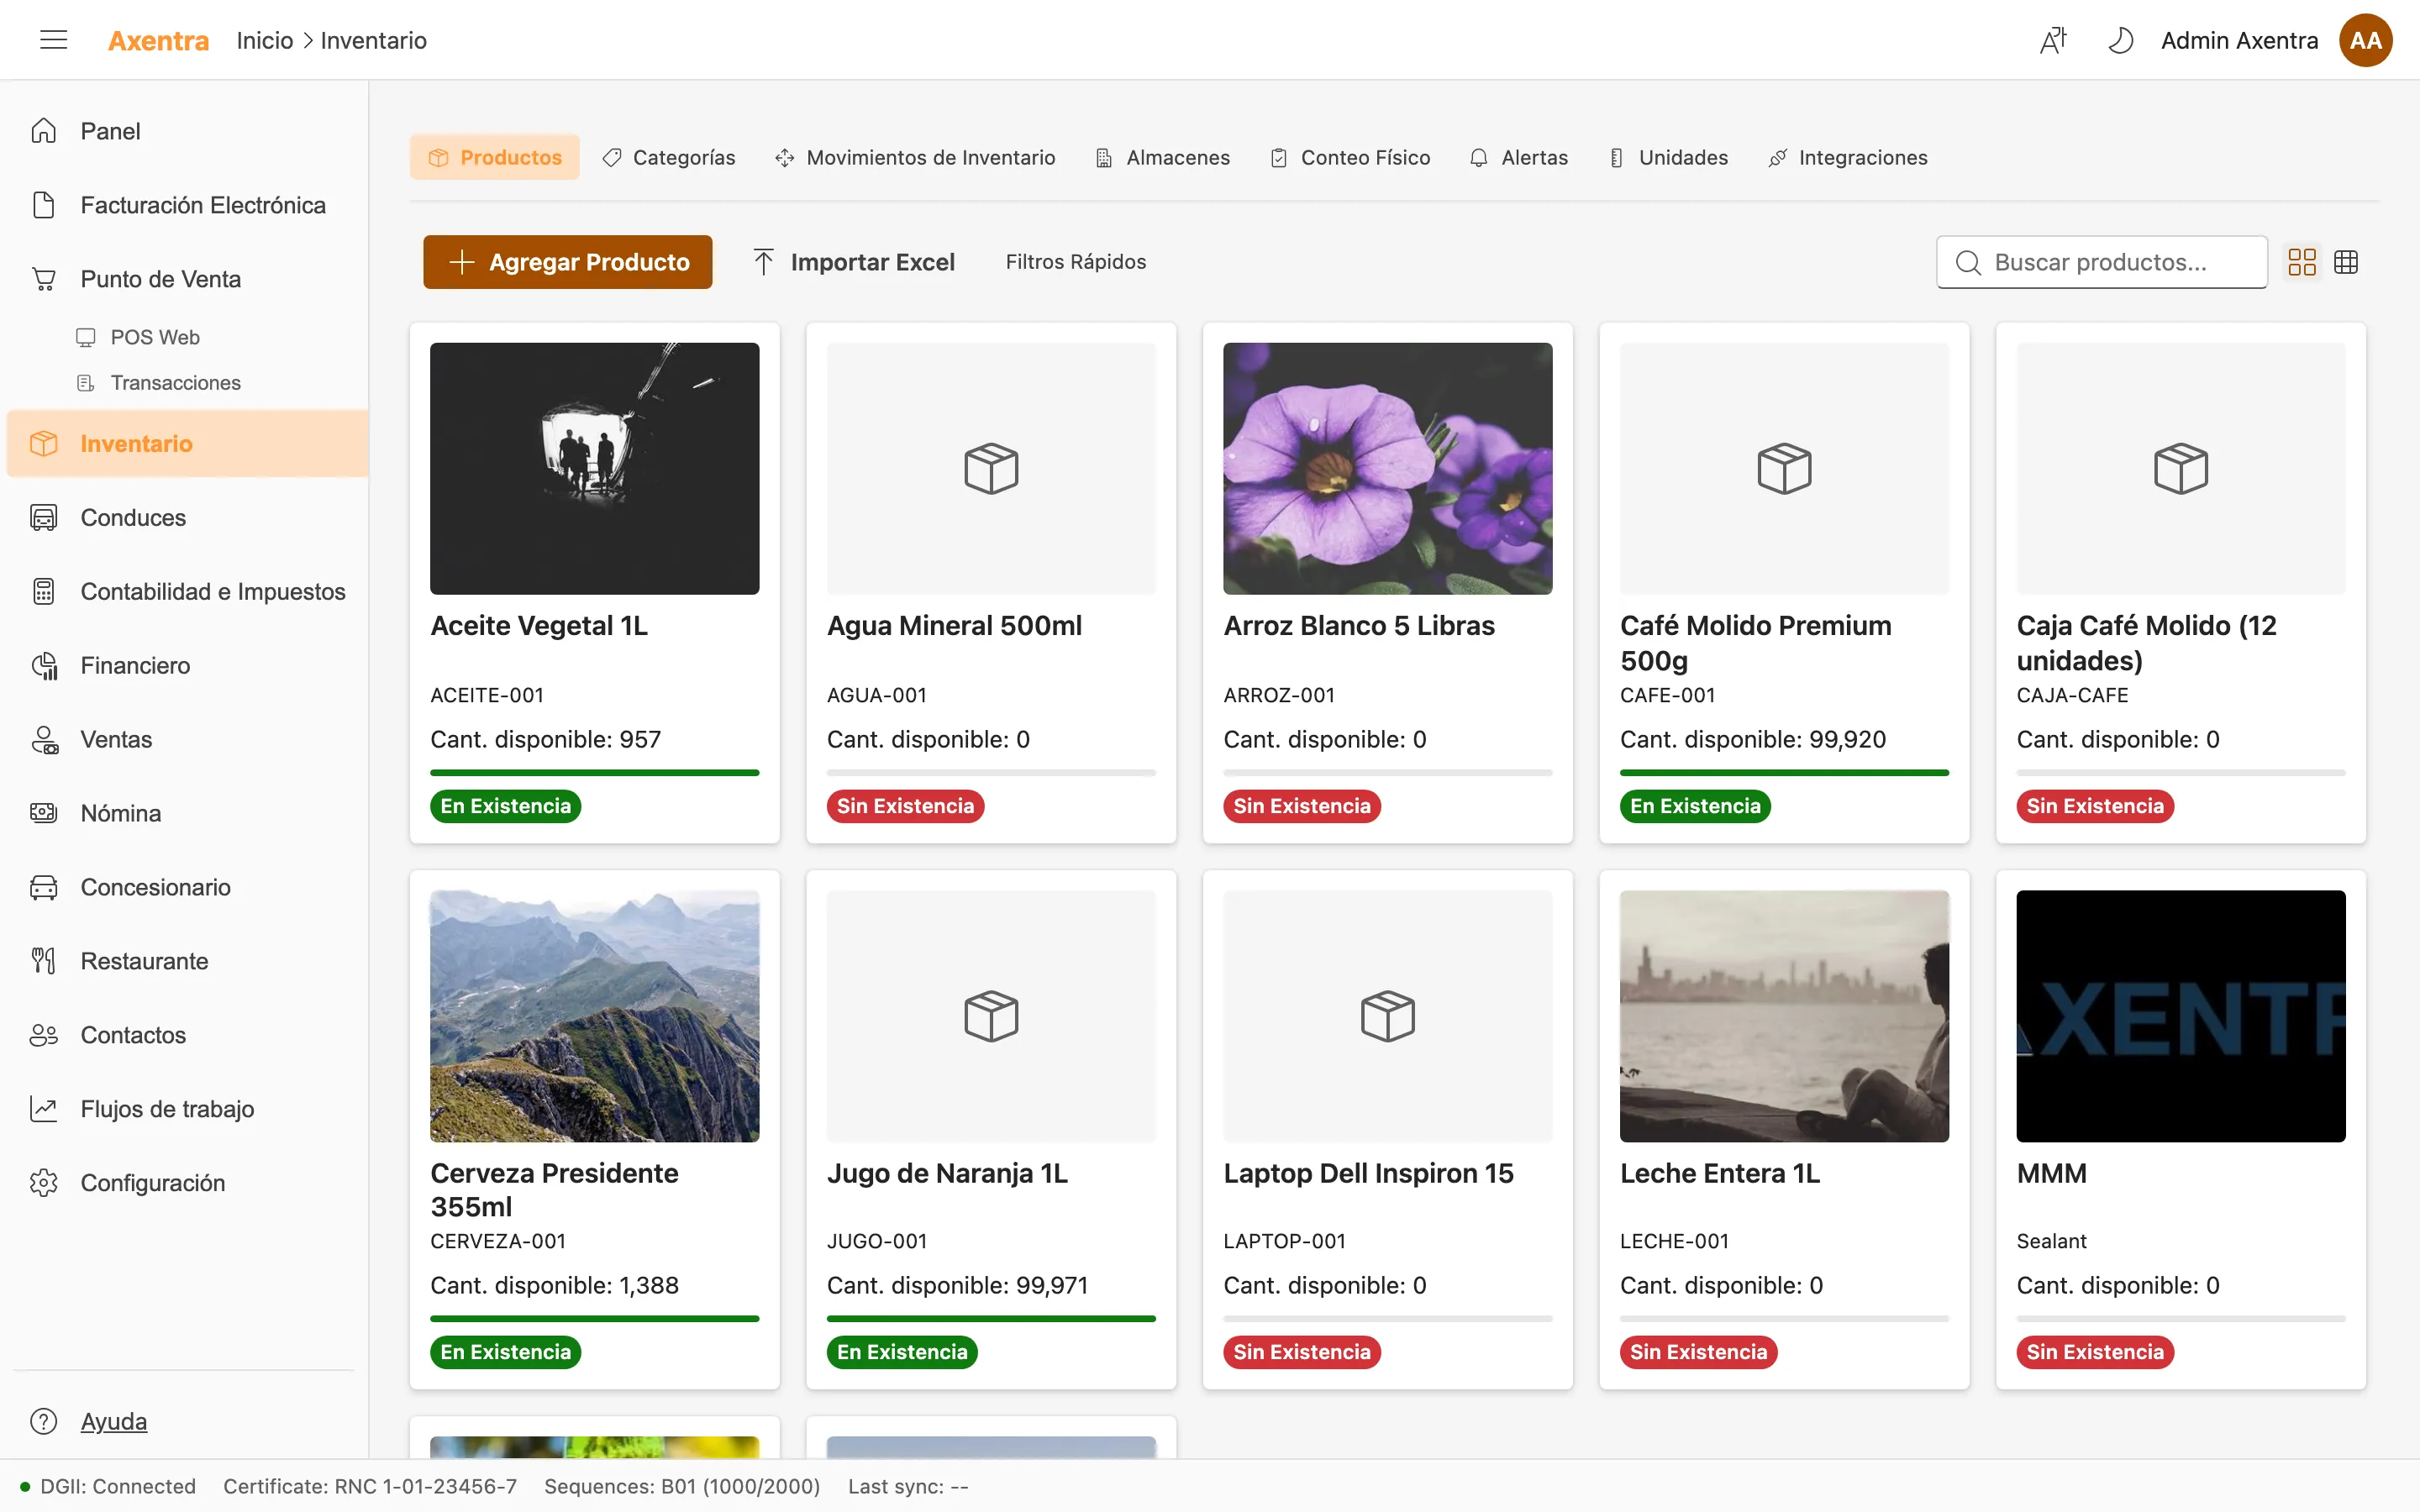Click En Existencia badge on Aceite Vegetal
The image size is (2420, 1512).
(x=506, y=806)
